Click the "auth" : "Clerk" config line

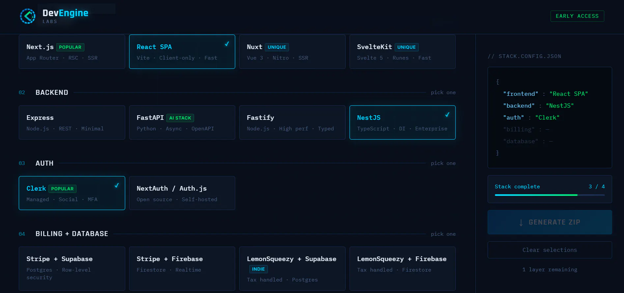pos(531,118)
